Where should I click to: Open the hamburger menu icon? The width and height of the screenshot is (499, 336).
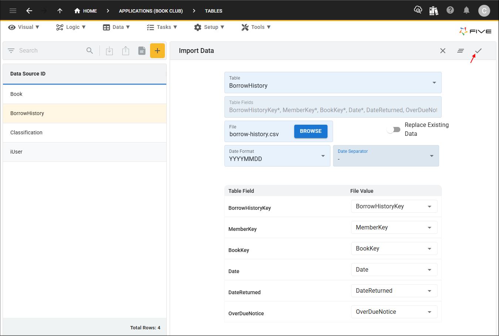pyautogui.click(x=13, y=11)
